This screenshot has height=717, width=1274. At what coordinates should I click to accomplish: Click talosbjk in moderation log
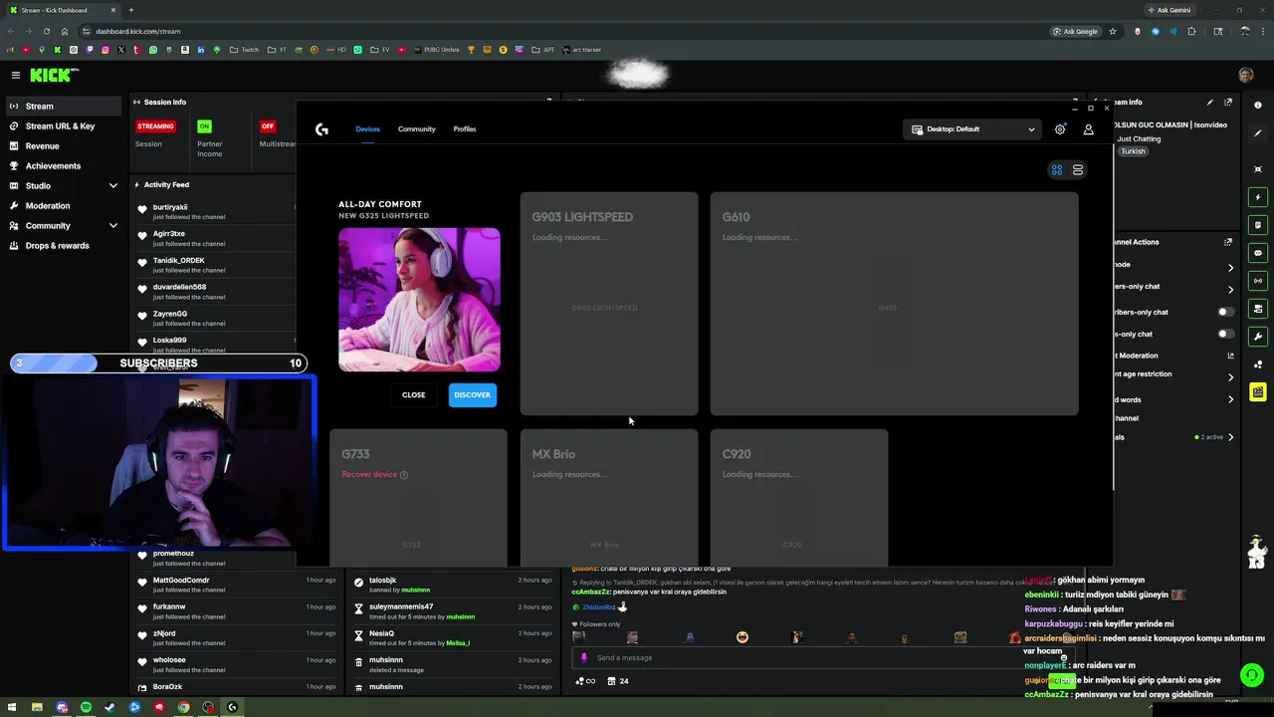[382, 581]
